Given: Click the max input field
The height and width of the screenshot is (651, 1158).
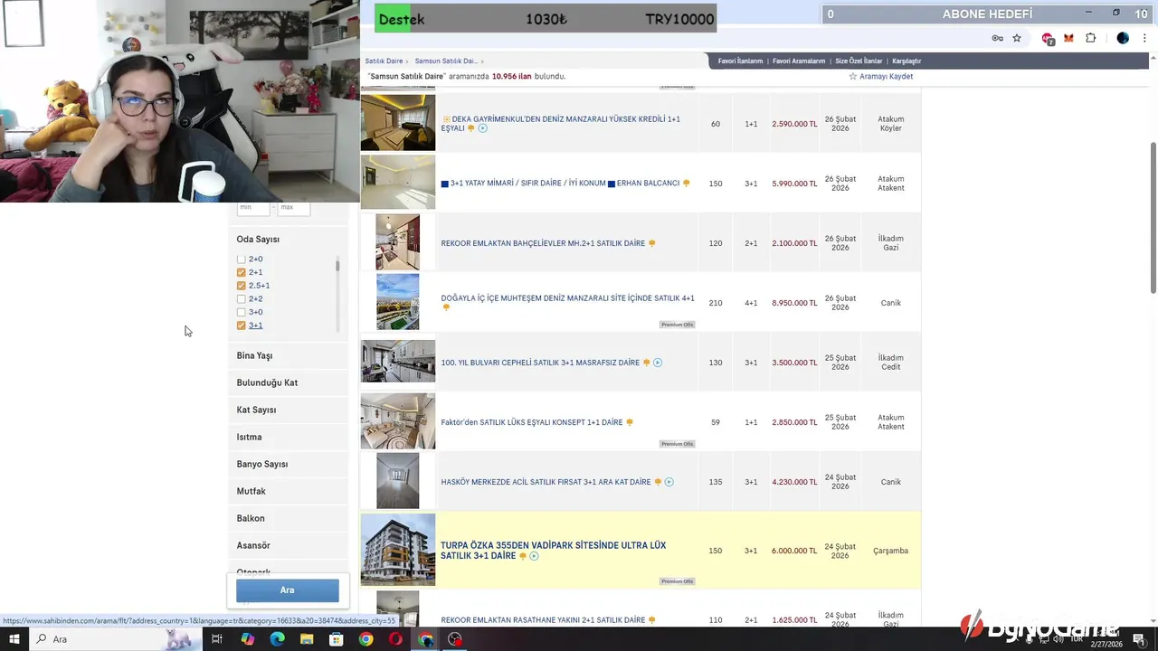Looking at the screenshot, I should [x=293, y=208].
